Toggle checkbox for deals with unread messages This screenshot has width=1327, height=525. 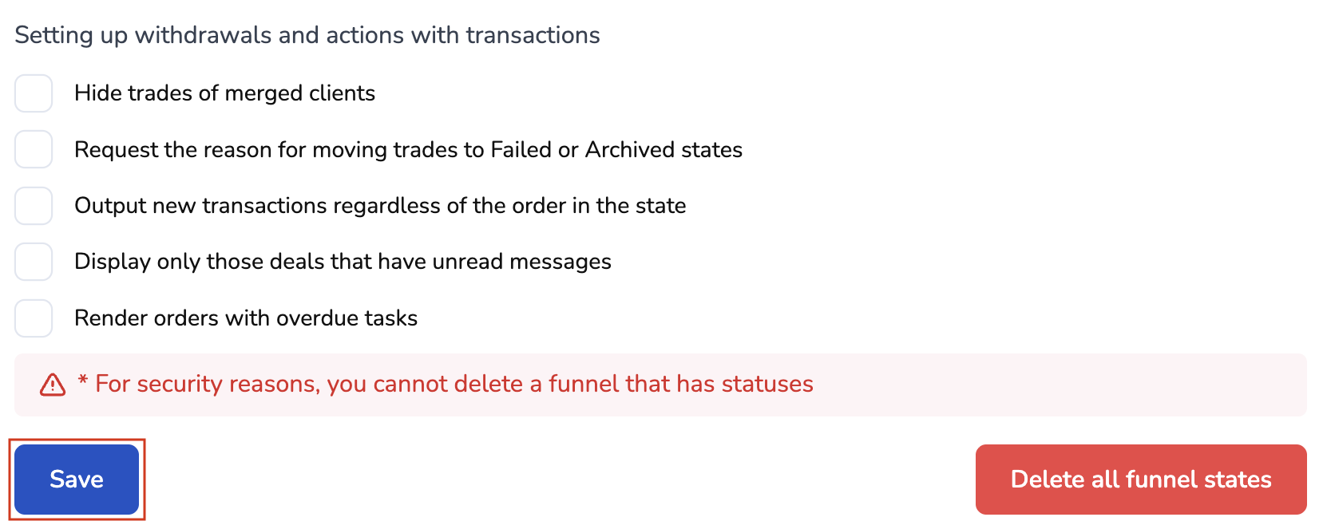34,262
